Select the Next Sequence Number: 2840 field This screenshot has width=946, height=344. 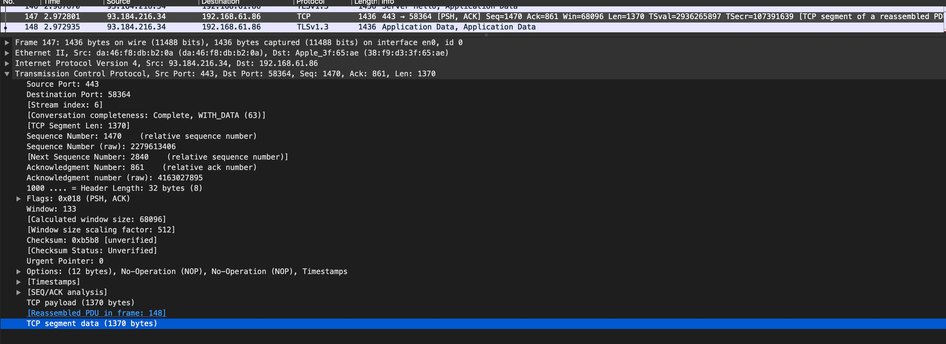coord(157,157)
